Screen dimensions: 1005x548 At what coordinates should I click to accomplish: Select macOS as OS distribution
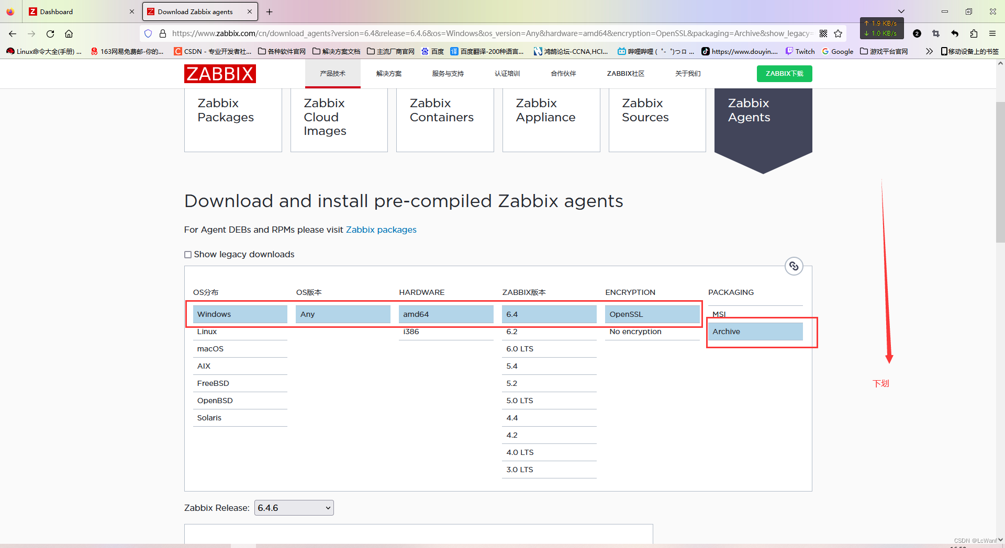coord(240,349)
